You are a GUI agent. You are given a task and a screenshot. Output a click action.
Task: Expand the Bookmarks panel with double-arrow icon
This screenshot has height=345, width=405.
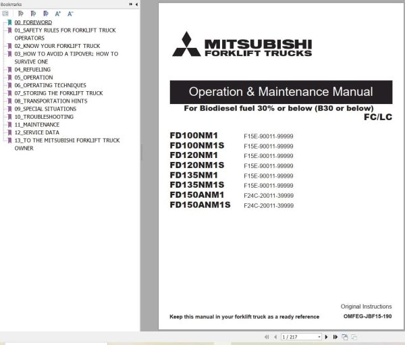131,4
